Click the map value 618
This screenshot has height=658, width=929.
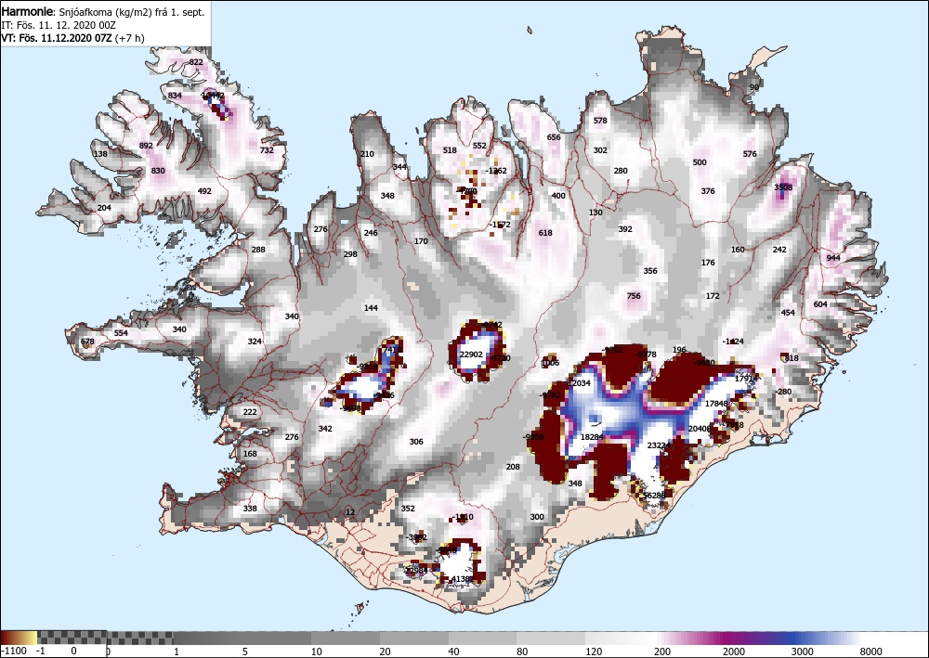(545, 233)
